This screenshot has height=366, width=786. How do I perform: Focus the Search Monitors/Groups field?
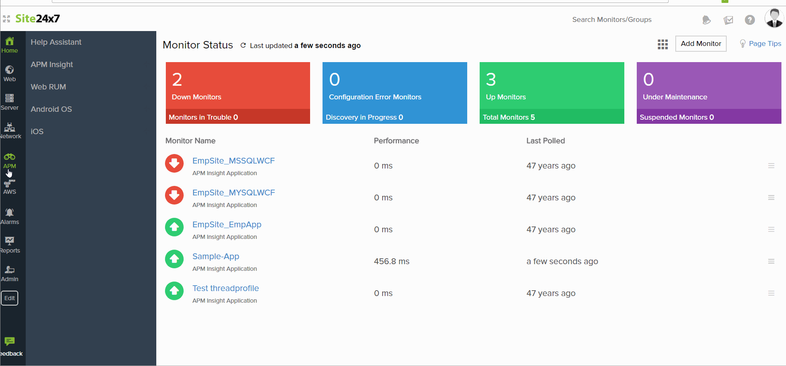[x=611, y=20]
